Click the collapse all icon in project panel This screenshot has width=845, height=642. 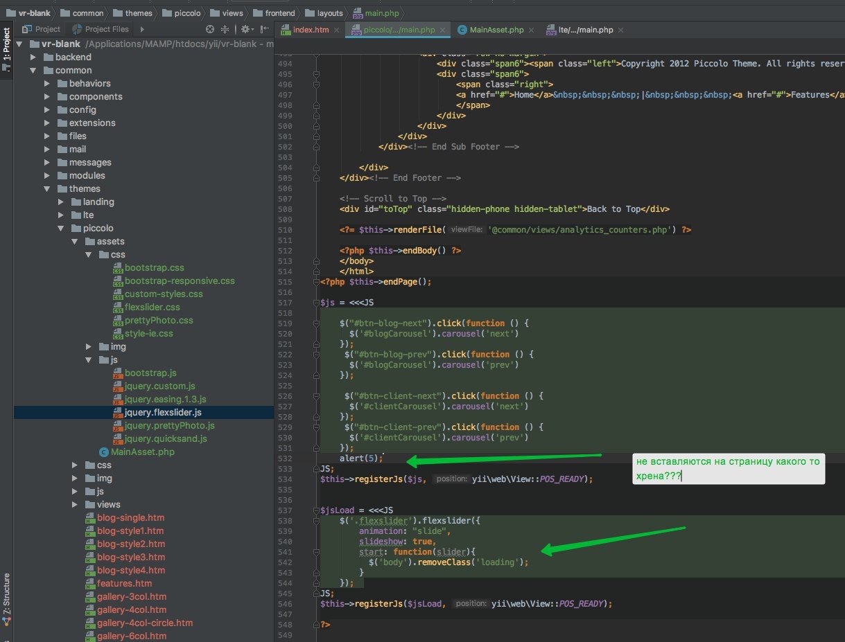click(225, 29)
